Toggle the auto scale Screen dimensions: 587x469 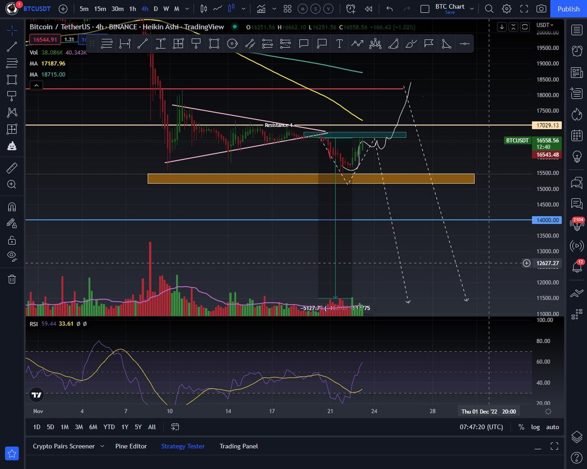coord(552,427)
